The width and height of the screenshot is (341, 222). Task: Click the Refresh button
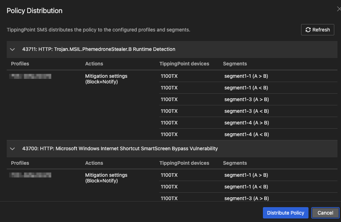coord(317,30)
